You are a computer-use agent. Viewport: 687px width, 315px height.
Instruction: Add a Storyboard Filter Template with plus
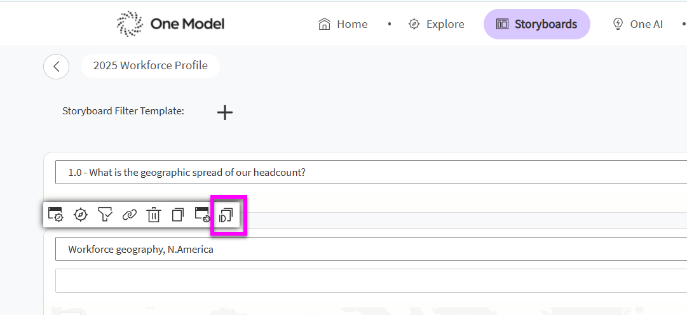tap(225, 112)
